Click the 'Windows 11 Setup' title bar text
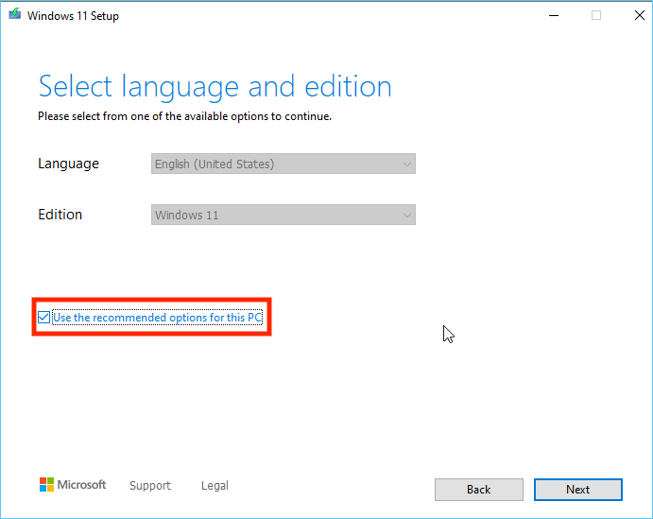Screen dimensions: 653x519 click(72, 16)
